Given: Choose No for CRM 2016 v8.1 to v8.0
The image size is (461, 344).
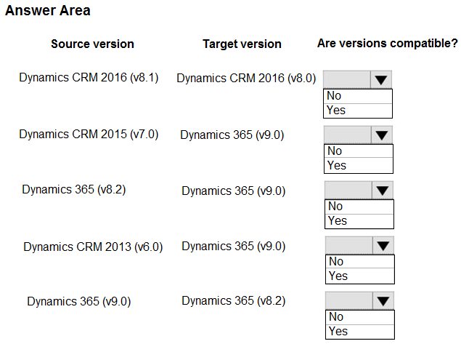Looking at the screenshot, I should tap(358, 96).
